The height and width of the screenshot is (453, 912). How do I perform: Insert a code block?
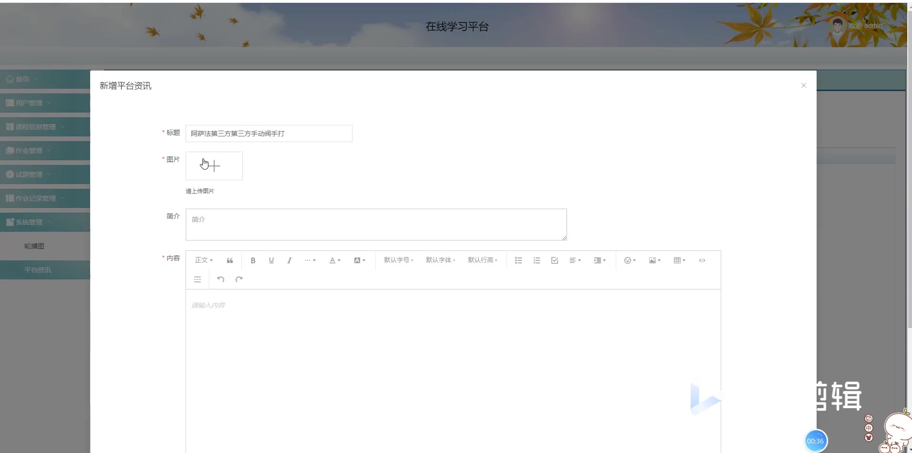702,260
